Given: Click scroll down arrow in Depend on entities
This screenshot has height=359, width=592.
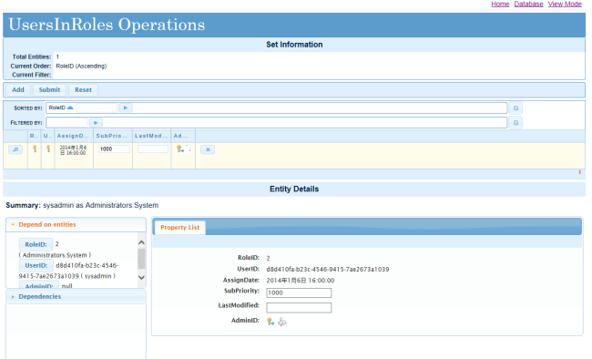Looking at the screenshot, I should tap(141, 277).
